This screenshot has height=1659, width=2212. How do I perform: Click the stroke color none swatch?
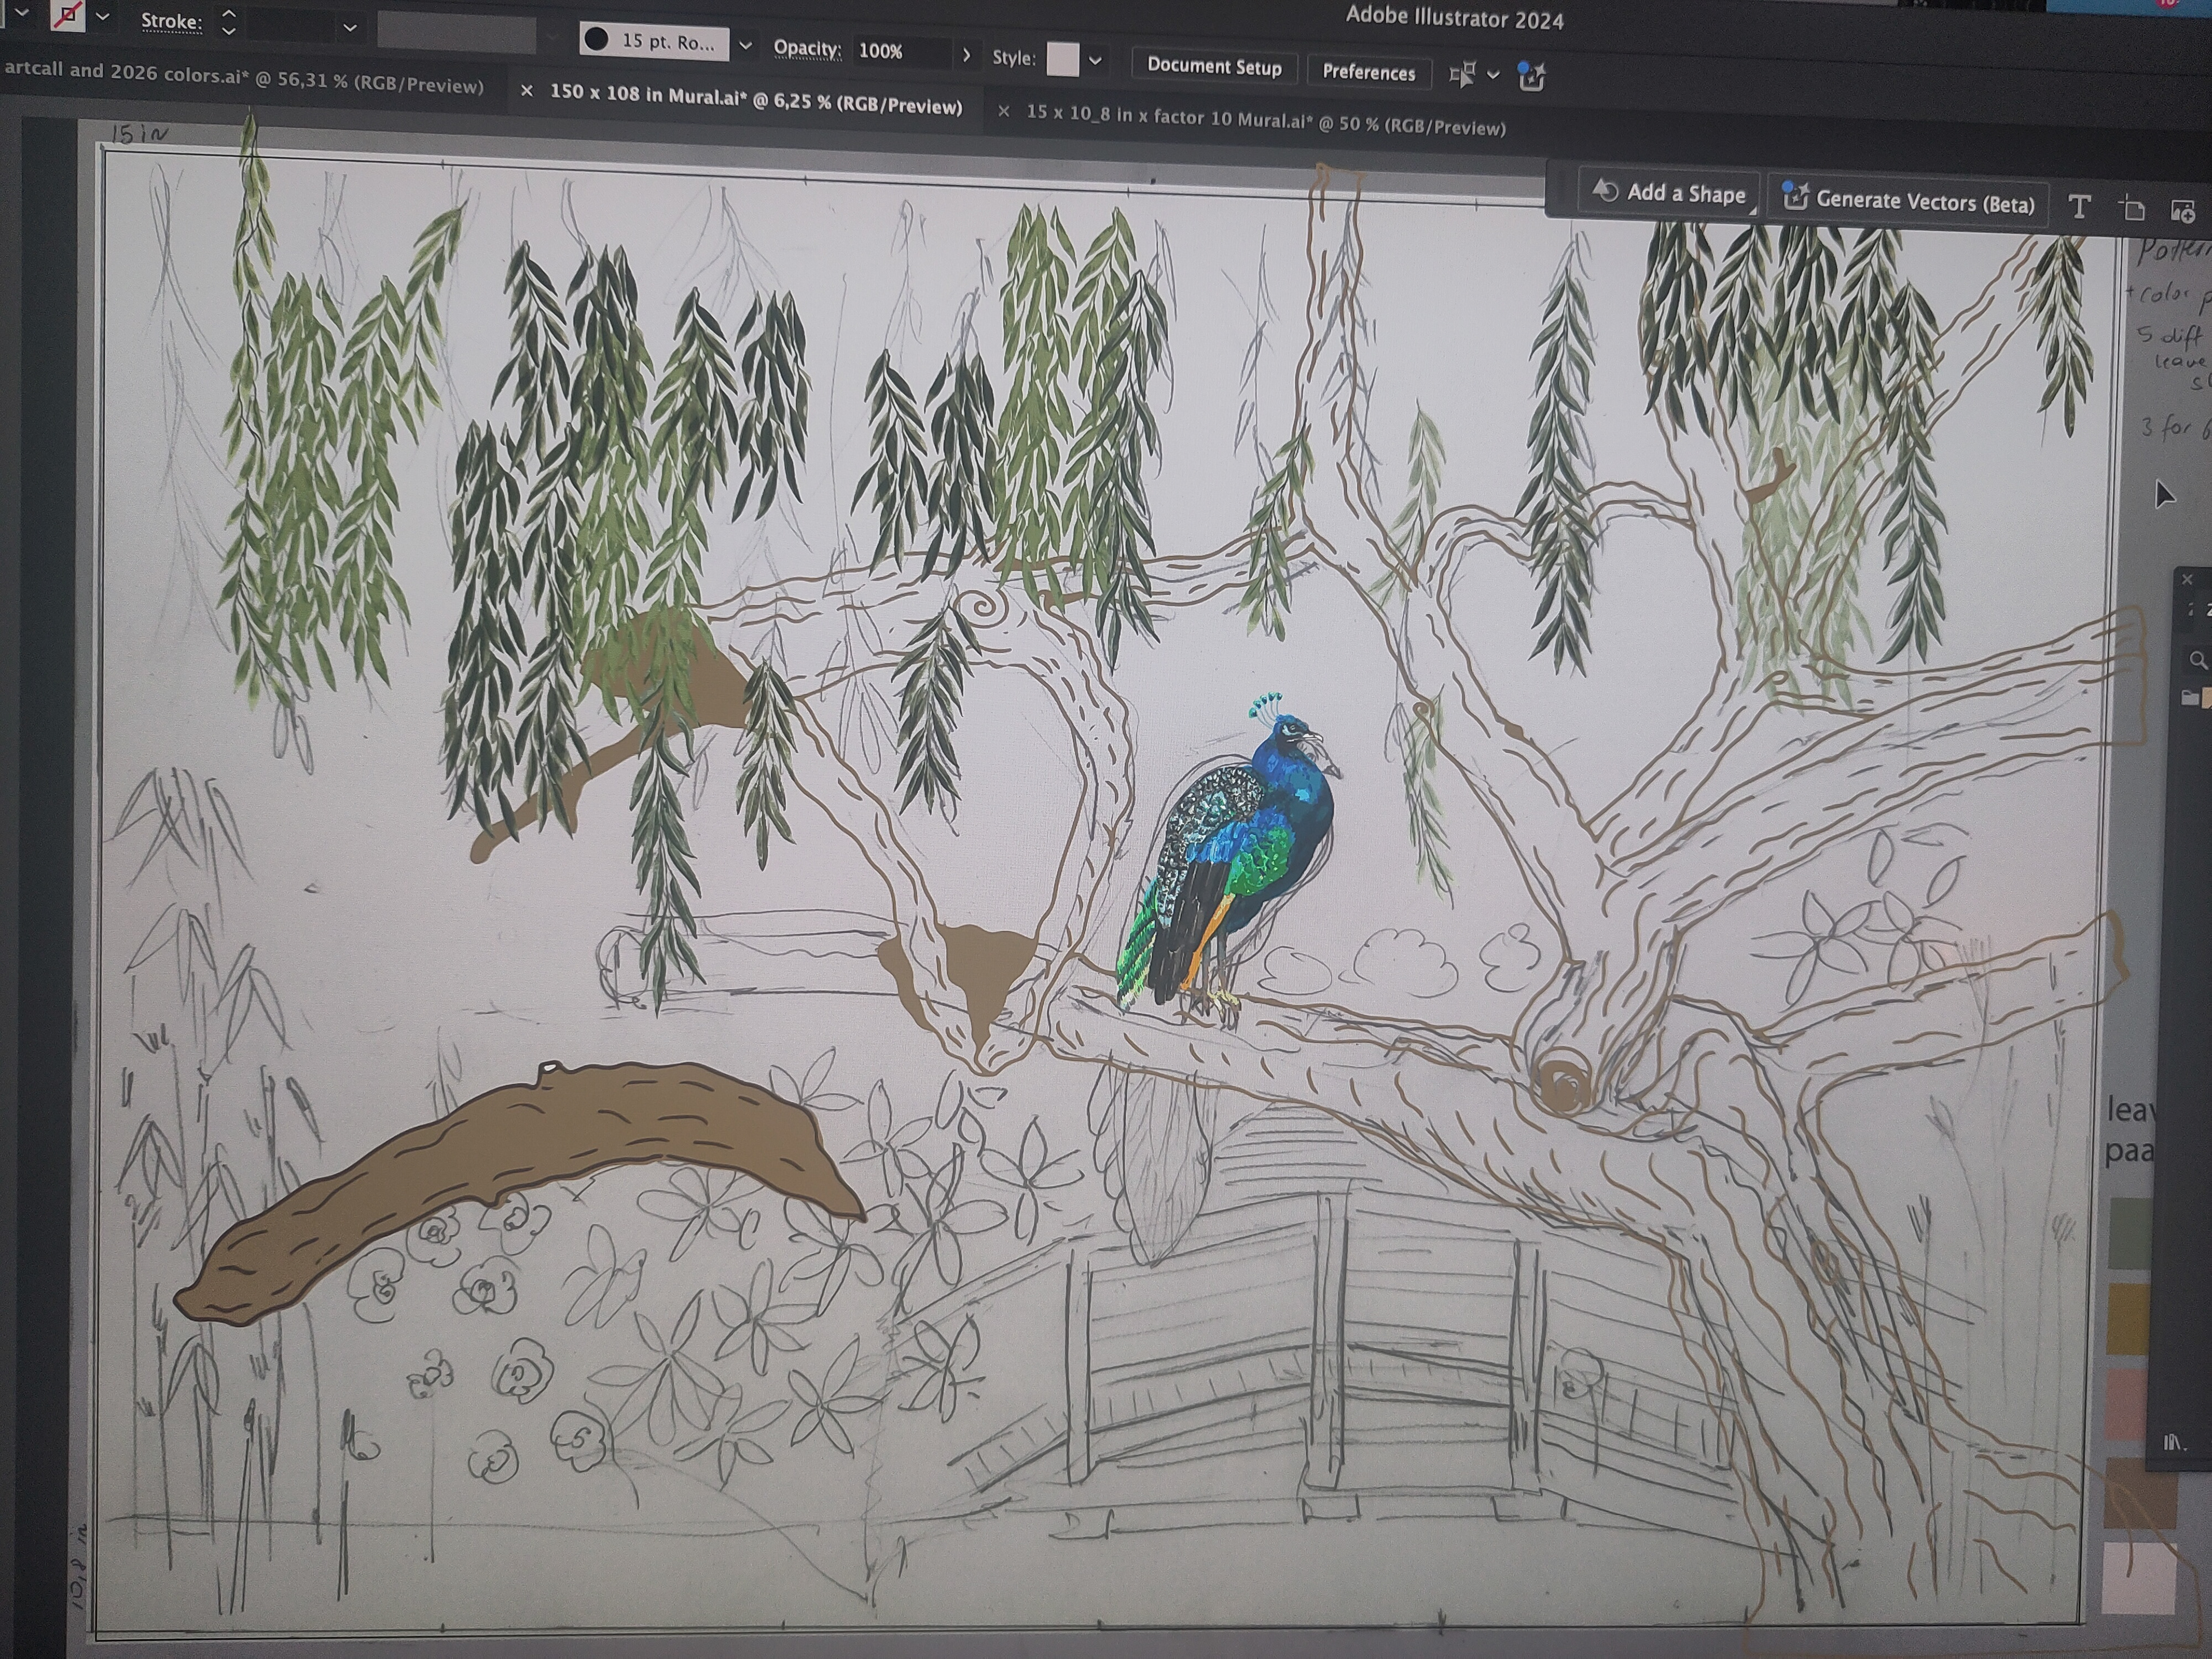point(68,16)
